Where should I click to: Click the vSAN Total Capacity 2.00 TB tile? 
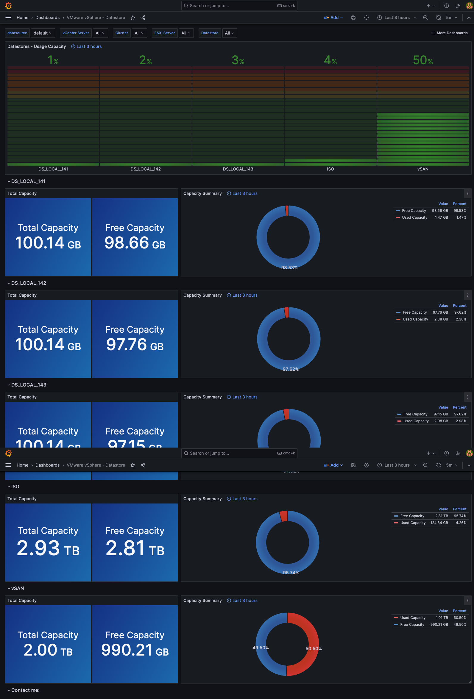click(x=48, y=644)
